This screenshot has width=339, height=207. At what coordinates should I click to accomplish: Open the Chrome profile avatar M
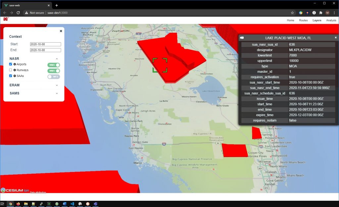coord(327,13)
